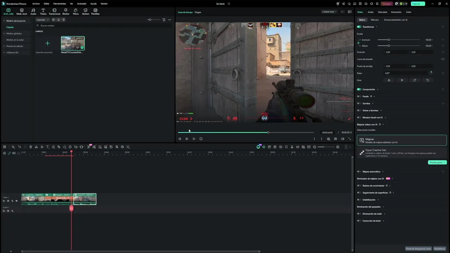This screenshot has height=253, width=450.
Task: Enable Volver a iluminar switch
Action: click(359, 110)
